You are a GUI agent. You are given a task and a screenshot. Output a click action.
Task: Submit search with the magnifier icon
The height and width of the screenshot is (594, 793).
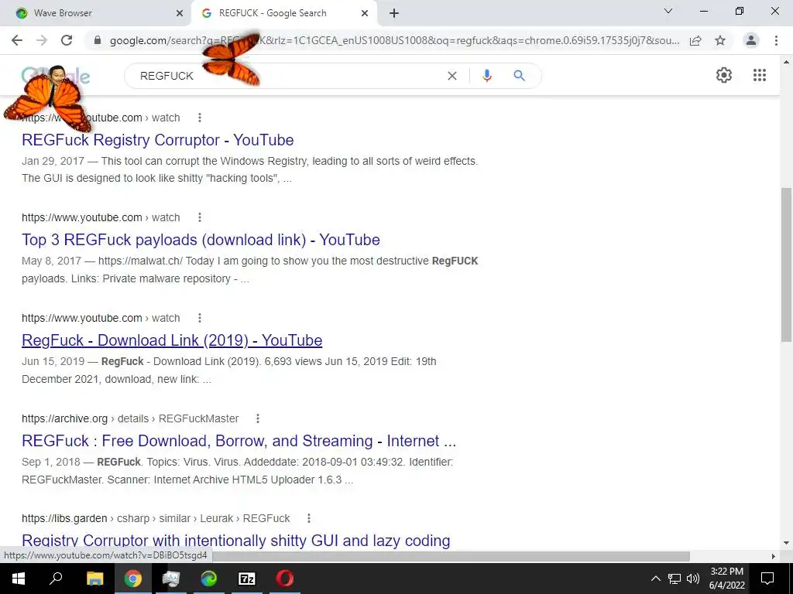pos(519,76)
